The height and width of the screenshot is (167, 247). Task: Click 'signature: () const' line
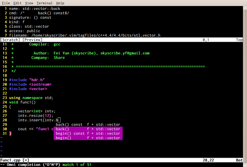tap(30, 17)
